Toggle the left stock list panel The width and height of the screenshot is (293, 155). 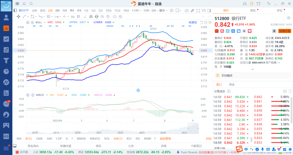(15, 11)
